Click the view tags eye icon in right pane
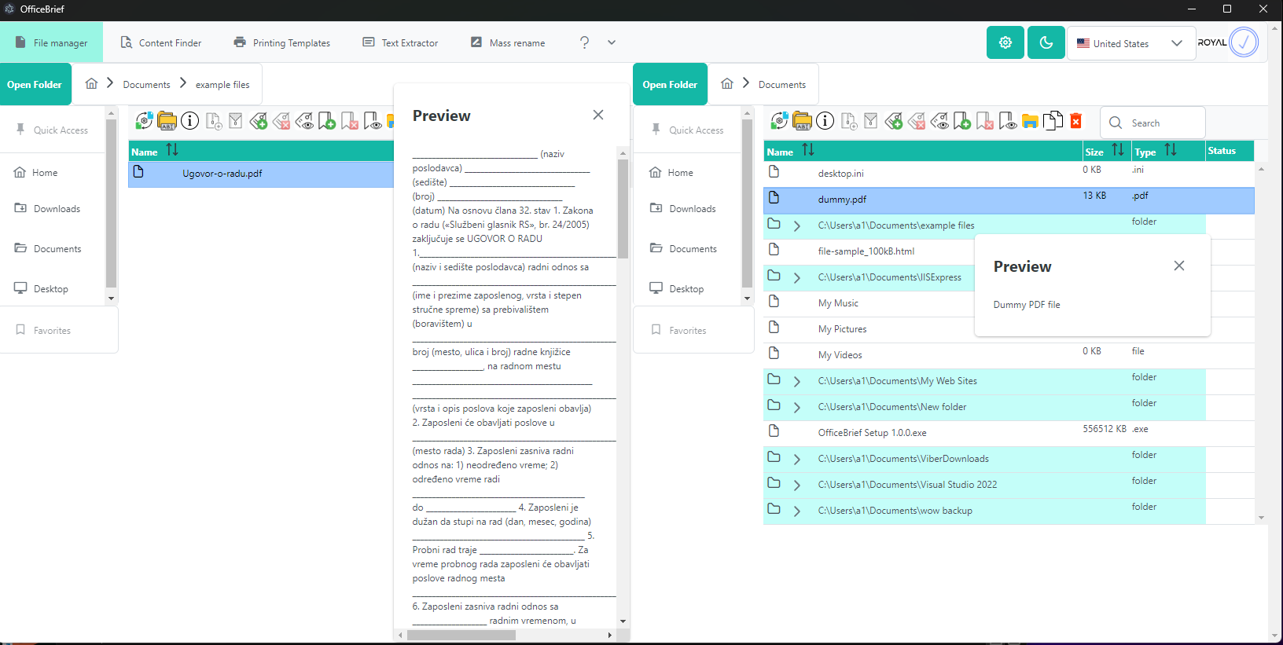Image resolution: width=1283 pixels, height=645 pixels. point(939,121)
